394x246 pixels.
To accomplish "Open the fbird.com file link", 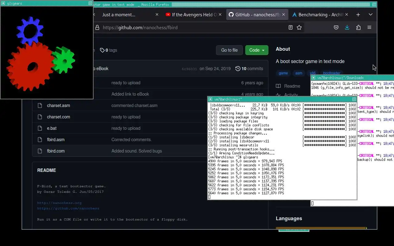I will (x=56, y=151).
